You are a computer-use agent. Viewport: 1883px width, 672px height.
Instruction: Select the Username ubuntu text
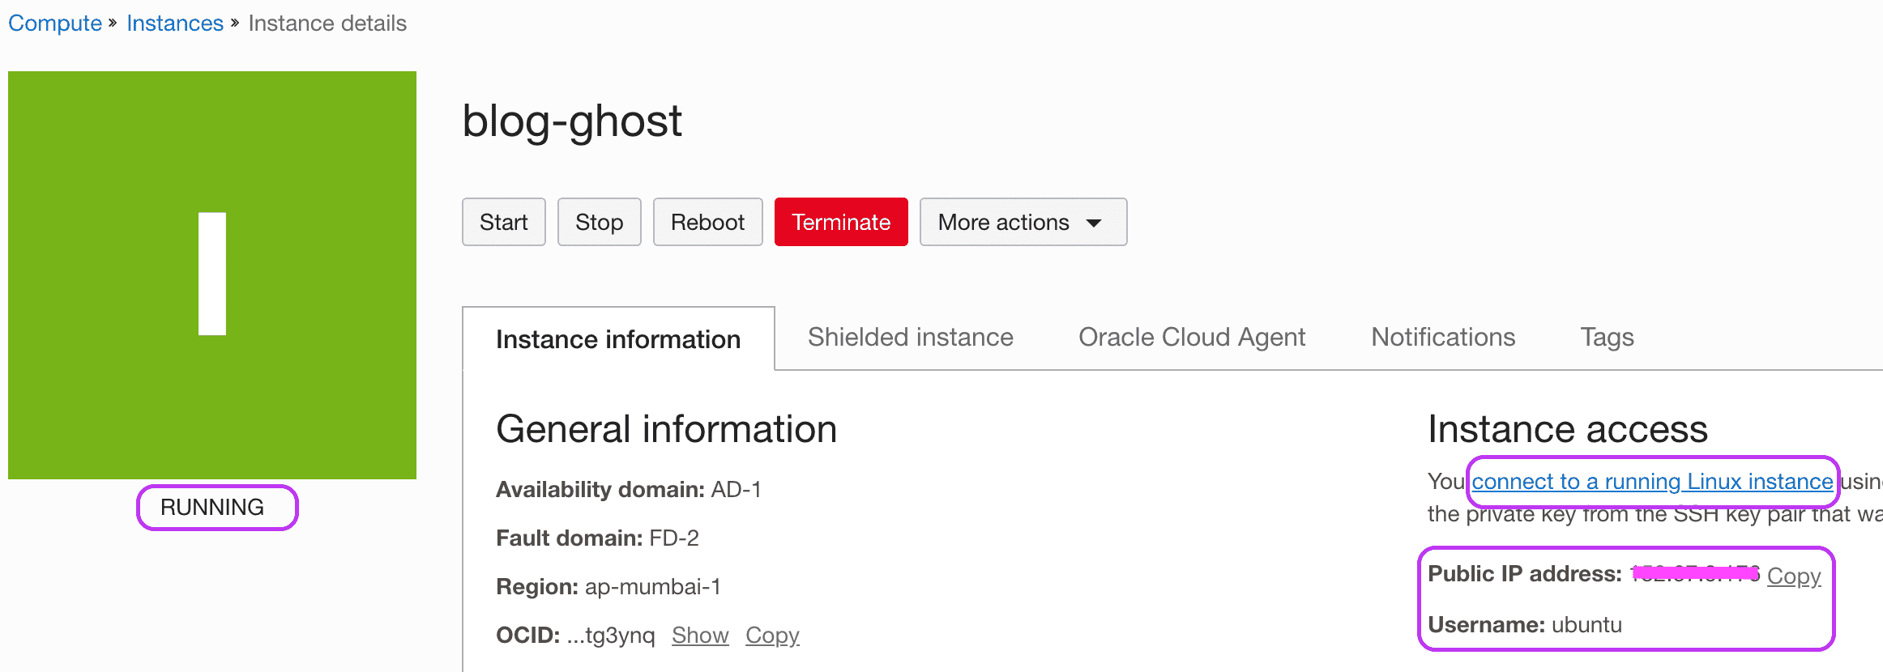click(1525, 625)
